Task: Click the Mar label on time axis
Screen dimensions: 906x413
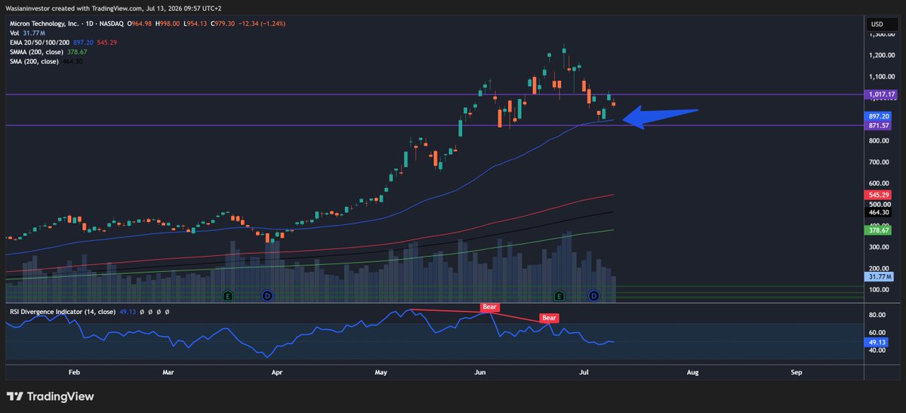Action: 168,372
